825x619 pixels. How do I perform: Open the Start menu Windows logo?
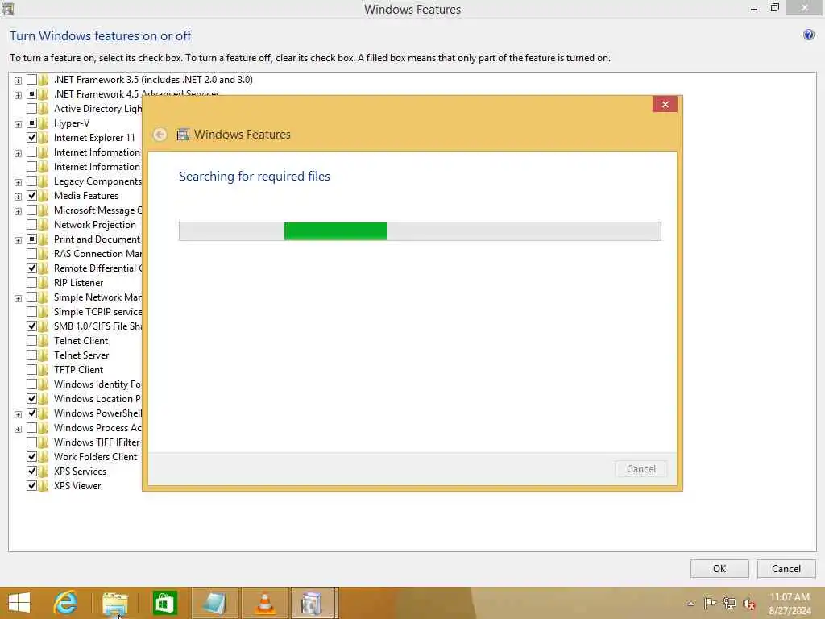pos(19,603)
